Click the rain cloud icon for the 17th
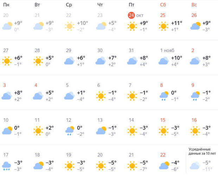 7,165
